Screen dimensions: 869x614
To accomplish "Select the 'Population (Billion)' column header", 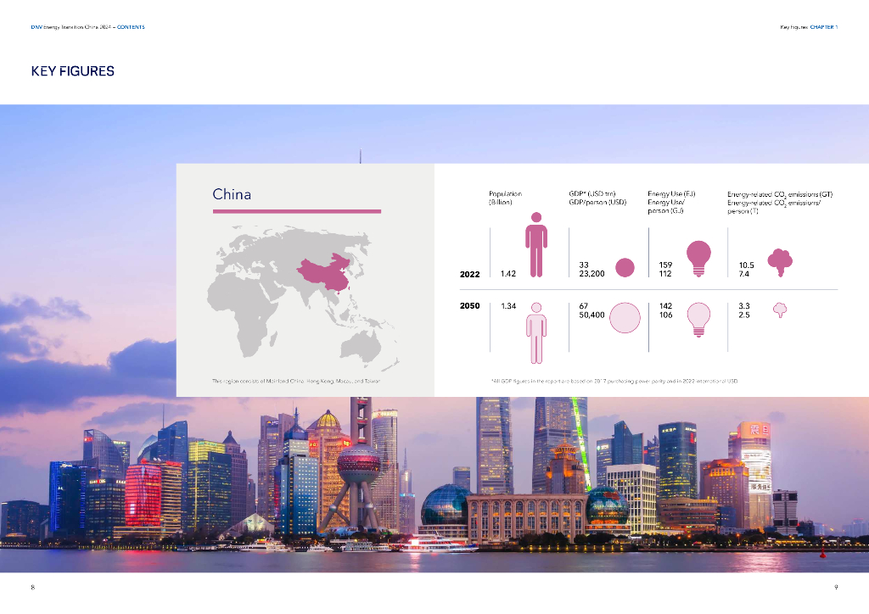I will click(x=505, y=198).
